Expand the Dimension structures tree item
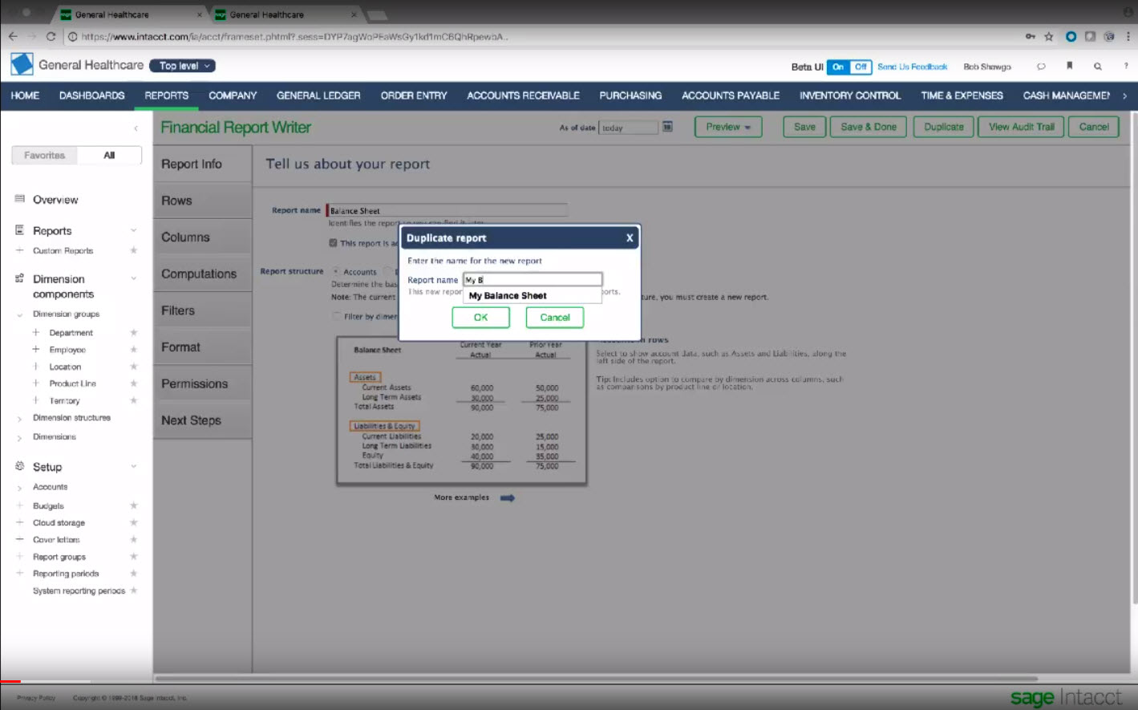This screenshot has width=1138, height=710. (20, 417)
